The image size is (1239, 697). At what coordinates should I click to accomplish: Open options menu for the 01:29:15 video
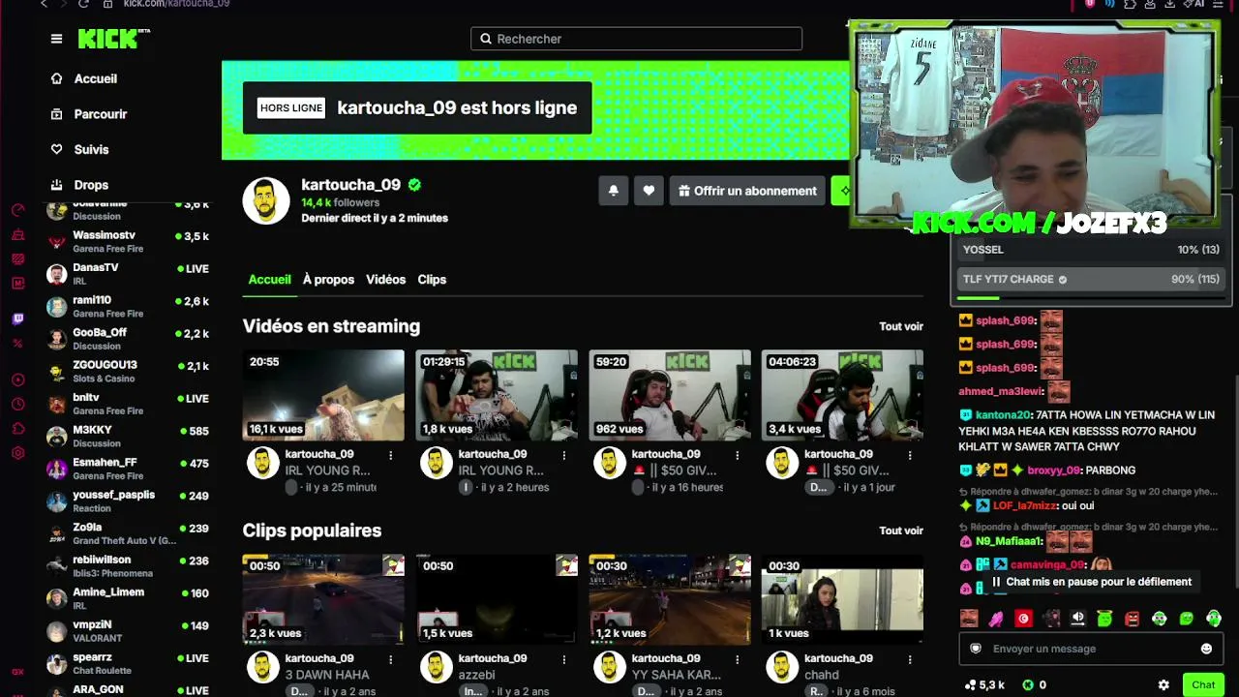click(564, 455)
